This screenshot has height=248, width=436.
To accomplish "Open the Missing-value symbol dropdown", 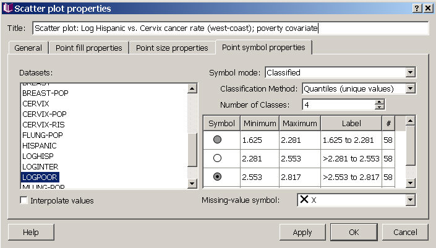I will tap(410, 200).
